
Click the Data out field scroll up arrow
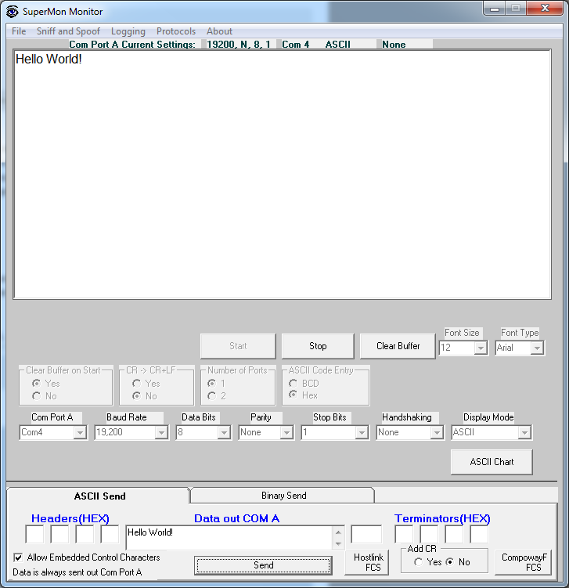point(338,532)
